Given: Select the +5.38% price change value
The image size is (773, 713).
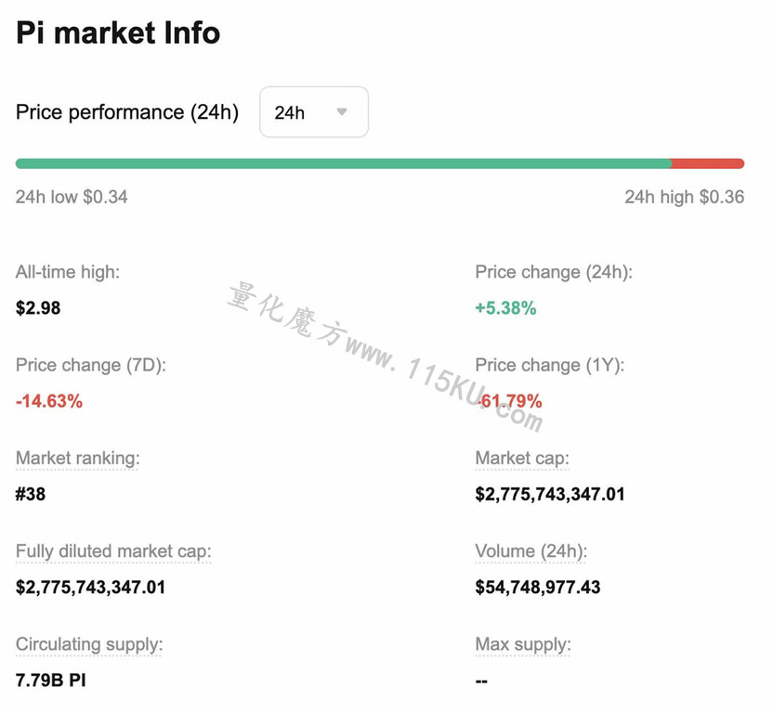Looking at the screenshot, I should 505,308.
